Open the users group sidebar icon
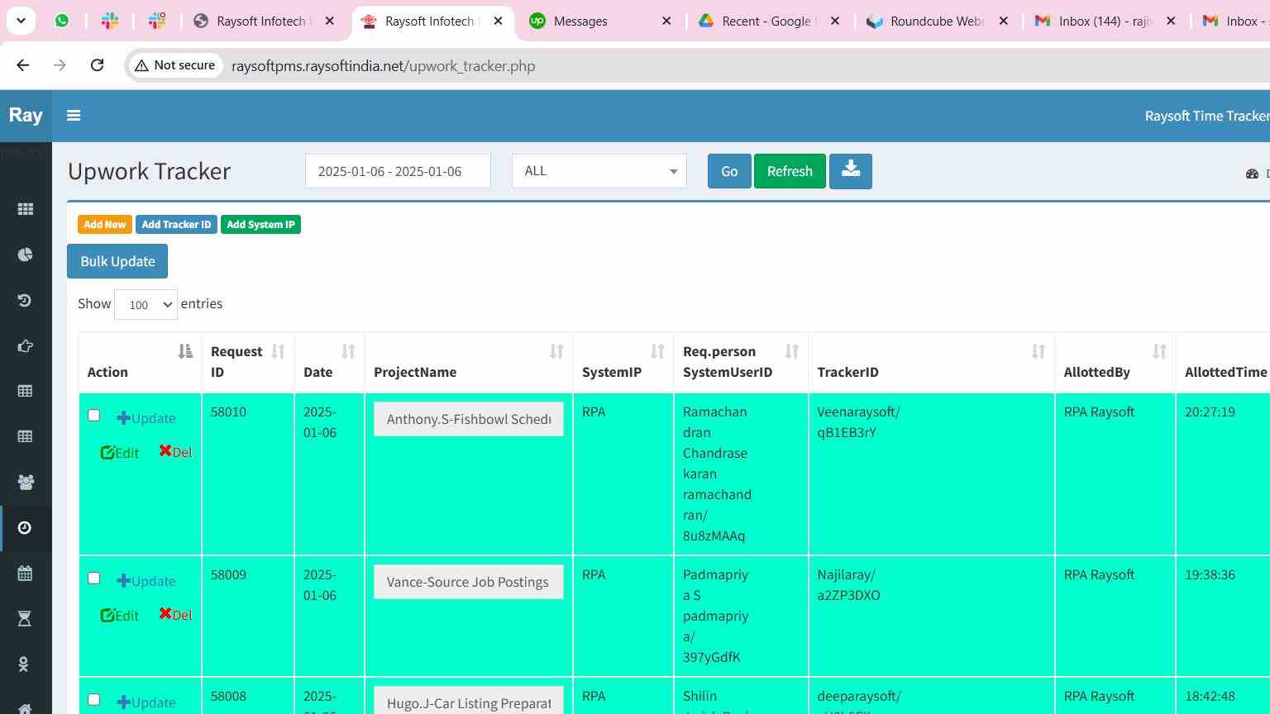This screenshot has width=1270, height=714. click(26, 482)
